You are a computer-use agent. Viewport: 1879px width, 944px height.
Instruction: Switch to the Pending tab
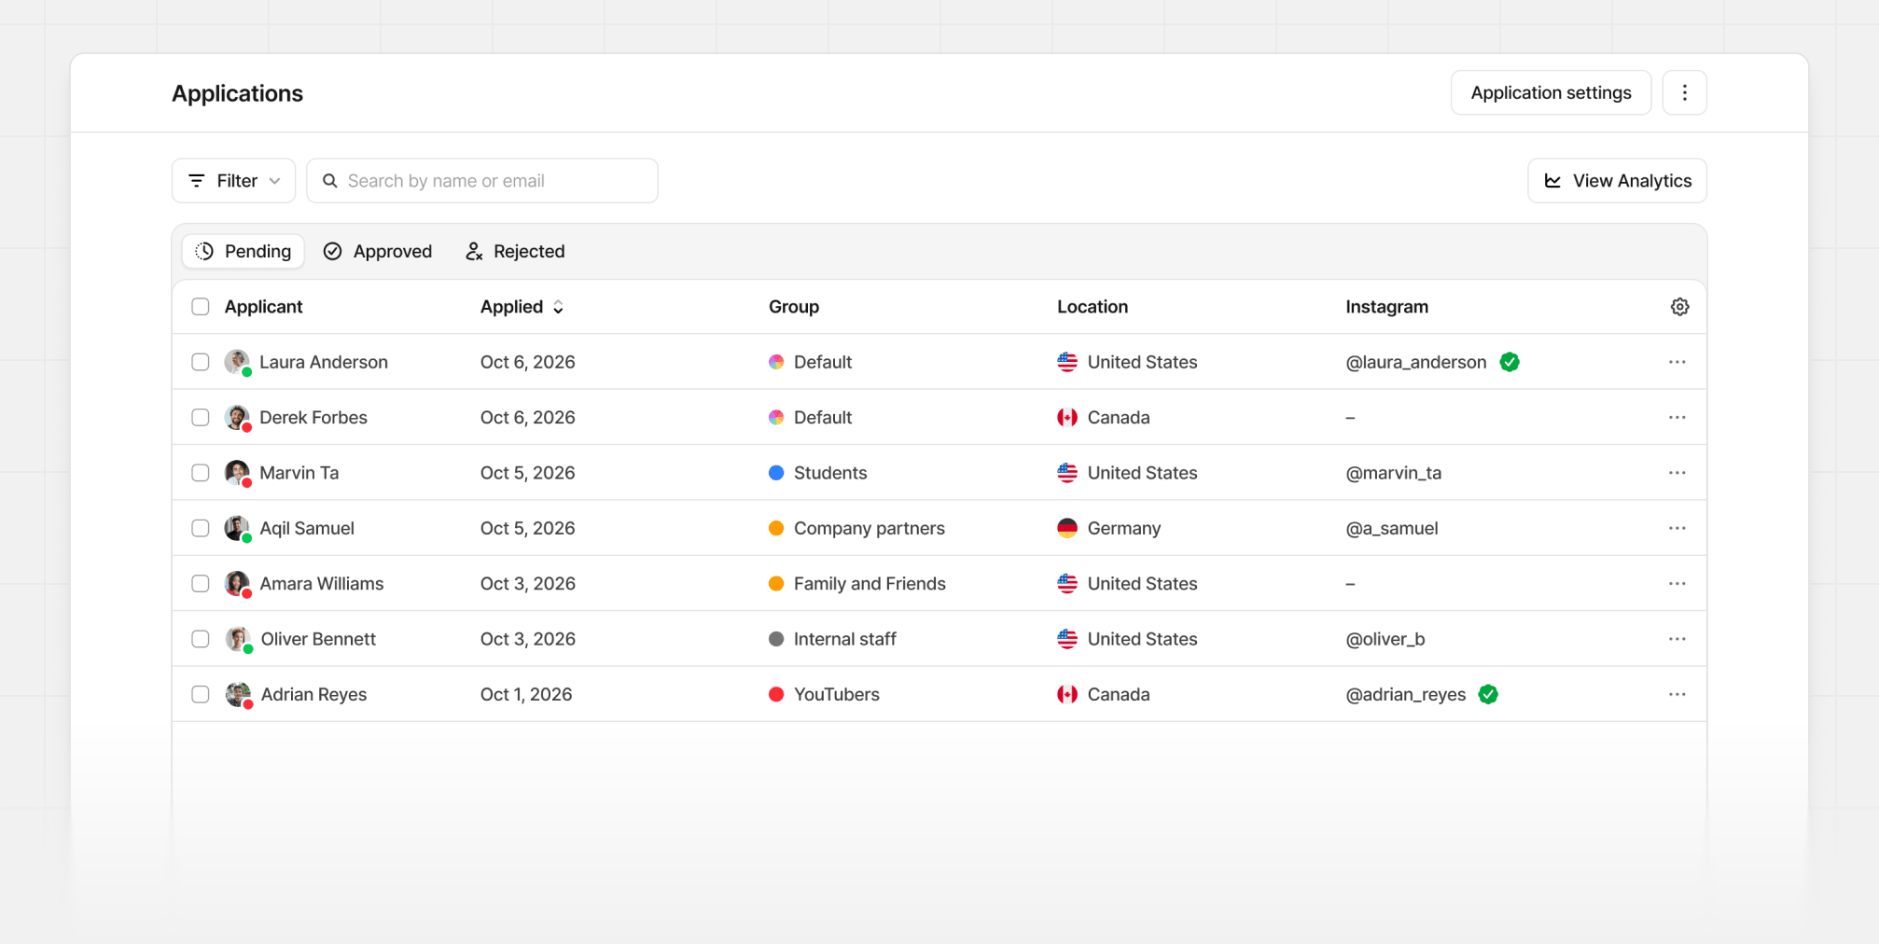click(244, 251)
